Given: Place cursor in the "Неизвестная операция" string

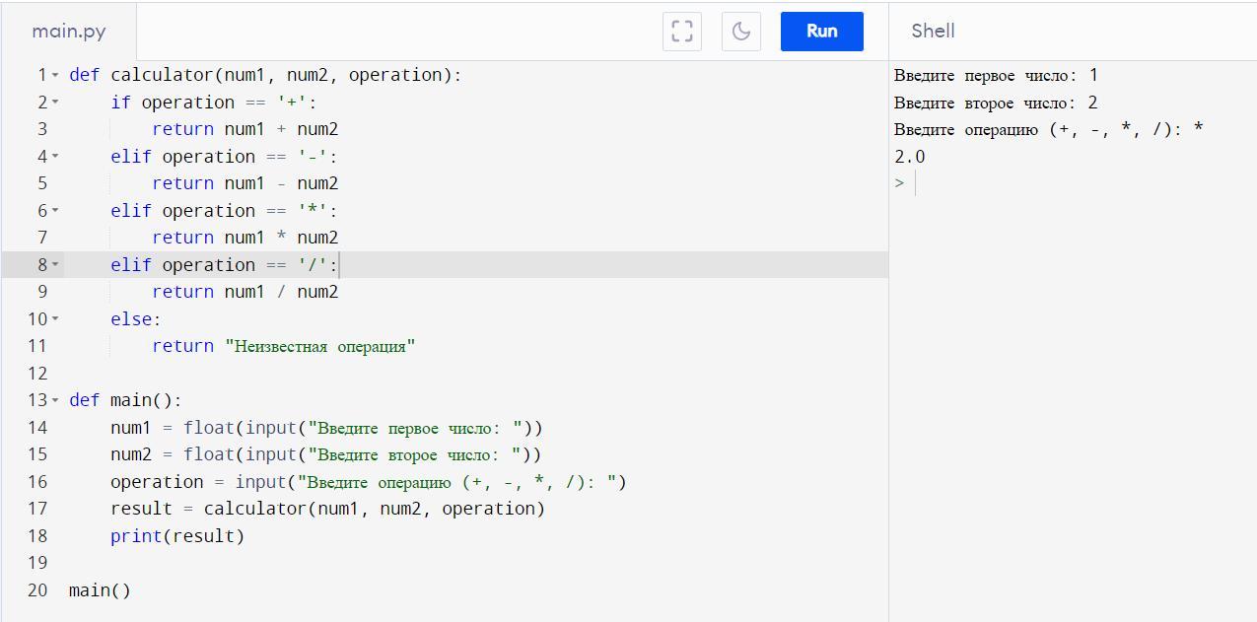Looking at the screenshot, I should 320,346.
